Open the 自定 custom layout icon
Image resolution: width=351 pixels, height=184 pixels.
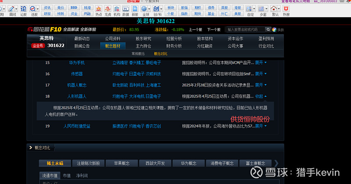coord(249,9)
